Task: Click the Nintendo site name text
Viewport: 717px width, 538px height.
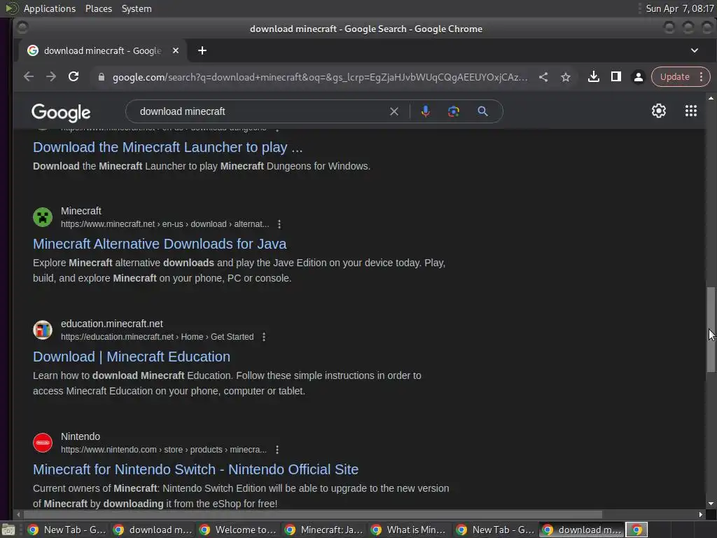Action: pos(81,436)
